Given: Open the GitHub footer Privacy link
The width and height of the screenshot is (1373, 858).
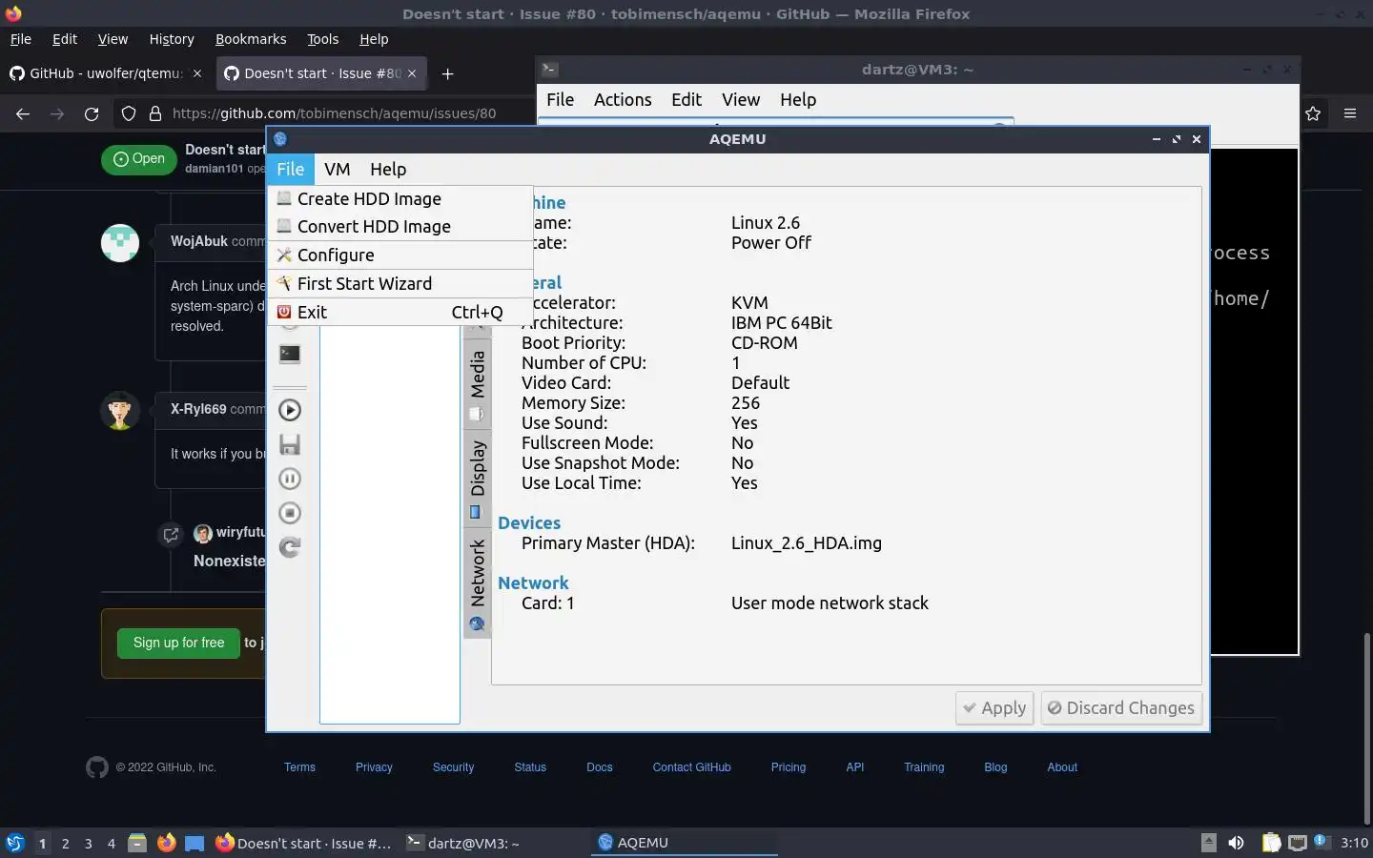Looking at the screenshot, I should point(374,767).
